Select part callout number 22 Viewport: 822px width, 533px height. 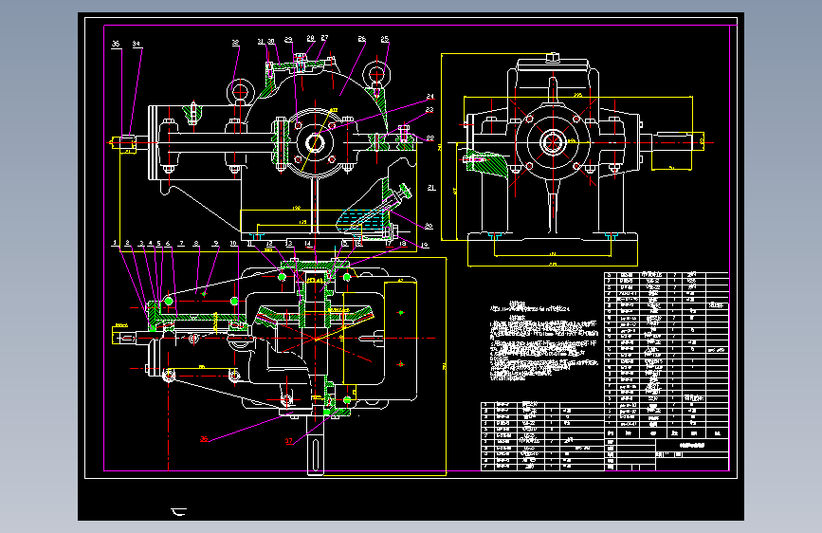tap(429, 138)
